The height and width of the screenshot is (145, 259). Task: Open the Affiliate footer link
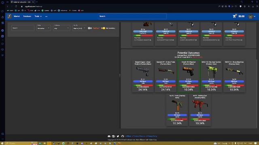[129, 136]
